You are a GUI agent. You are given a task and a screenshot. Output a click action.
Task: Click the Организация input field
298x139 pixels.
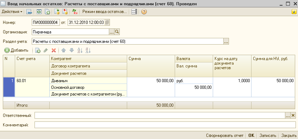coord(70,32)
